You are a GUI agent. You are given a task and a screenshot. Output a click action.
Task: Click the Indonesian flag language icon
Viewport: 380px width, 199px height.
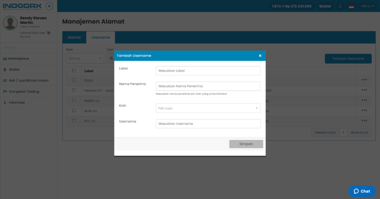click(x=351, y=6)
